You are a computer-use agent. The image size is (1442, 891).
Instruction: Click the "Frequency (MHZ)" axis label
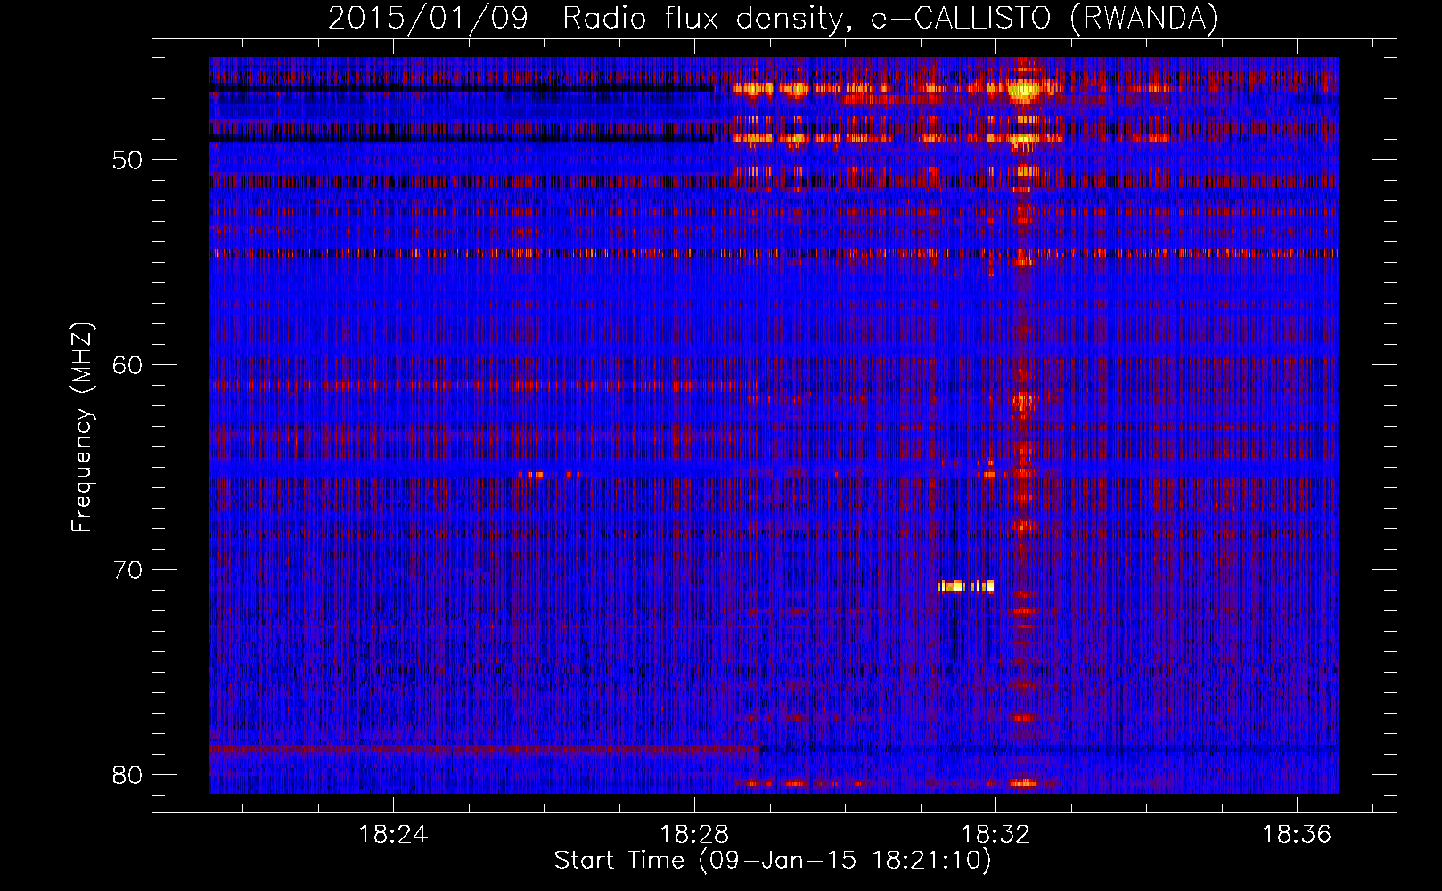click(82, 428)
